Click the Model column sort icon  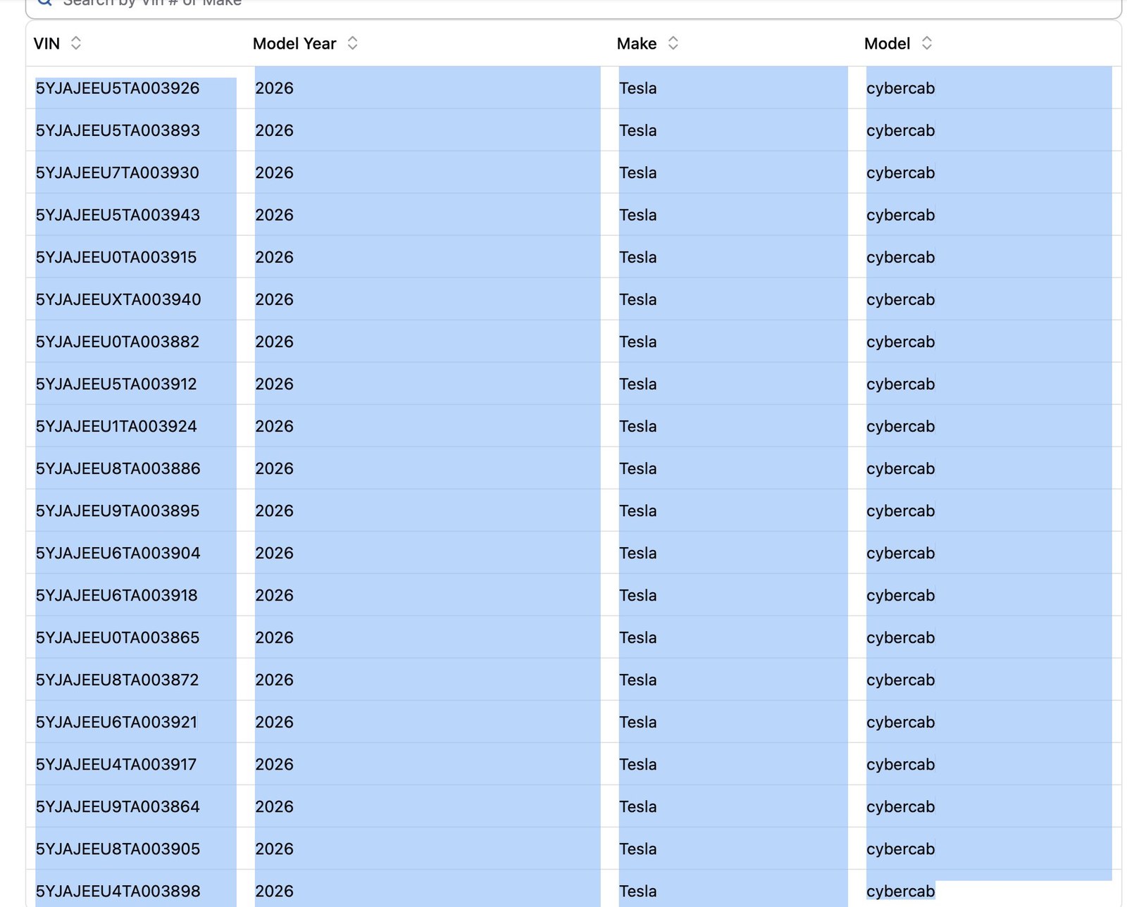pos(927,44)
